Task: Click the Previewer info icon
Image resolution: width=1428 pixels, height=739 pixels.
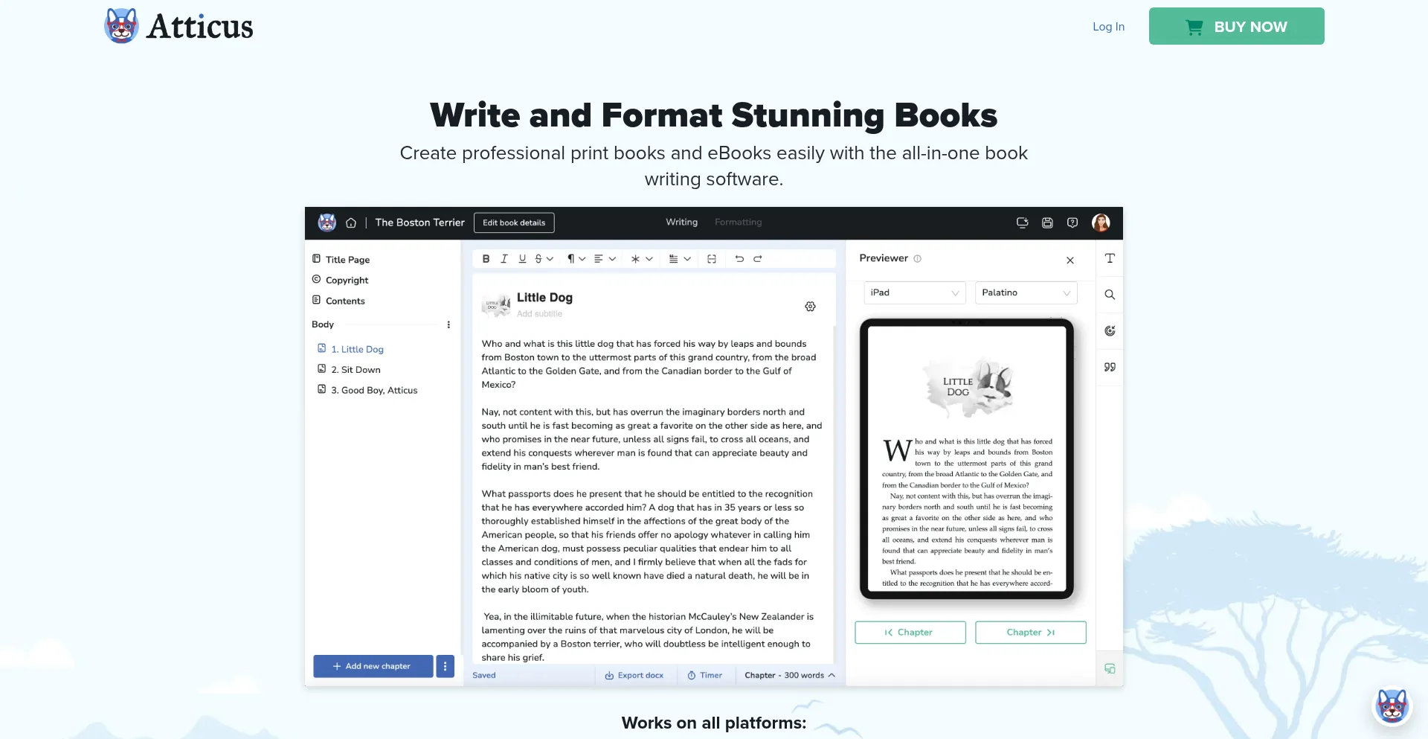Action: [x=917, y=259]
